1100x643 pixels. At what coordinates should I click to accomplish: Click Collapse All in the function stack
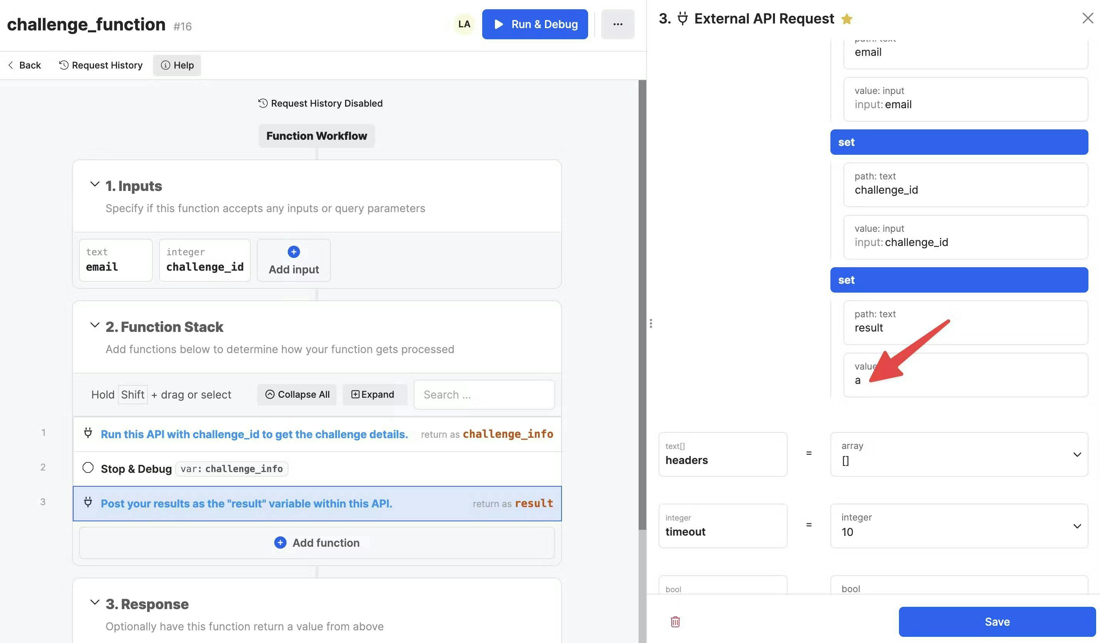tap(297, 395)
